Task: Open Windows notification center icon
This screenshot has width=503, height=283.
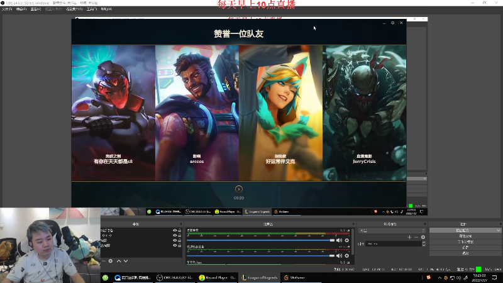Action: 495,278
